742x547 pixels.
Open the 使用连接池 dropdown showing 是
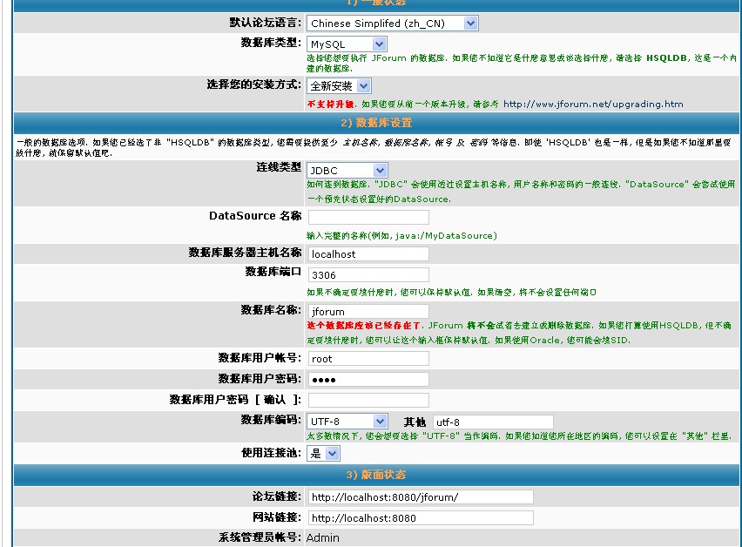pos(321,454)
